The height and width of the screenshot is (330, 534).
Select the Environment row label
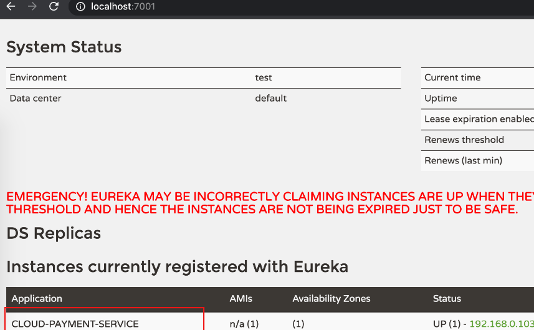click(x=38, y=78)
